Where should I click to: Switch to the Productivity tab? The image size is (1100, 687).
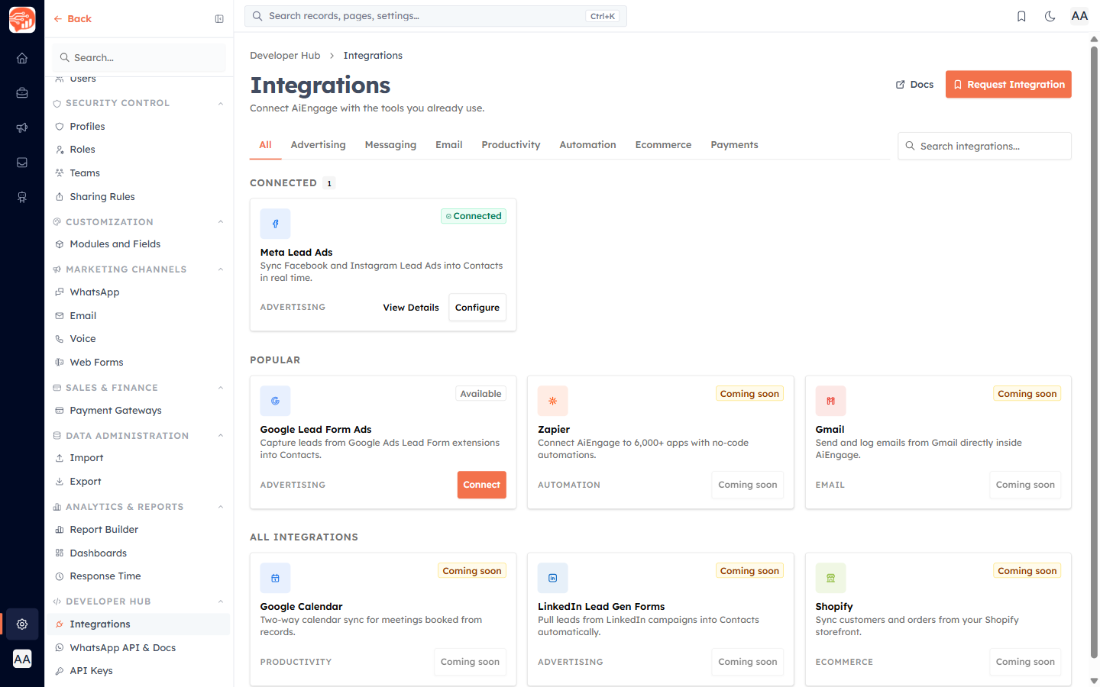pos(511,145)
